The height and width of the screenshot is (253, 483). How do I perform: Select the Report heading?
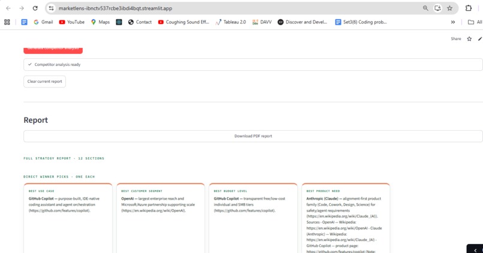point(36,120)
